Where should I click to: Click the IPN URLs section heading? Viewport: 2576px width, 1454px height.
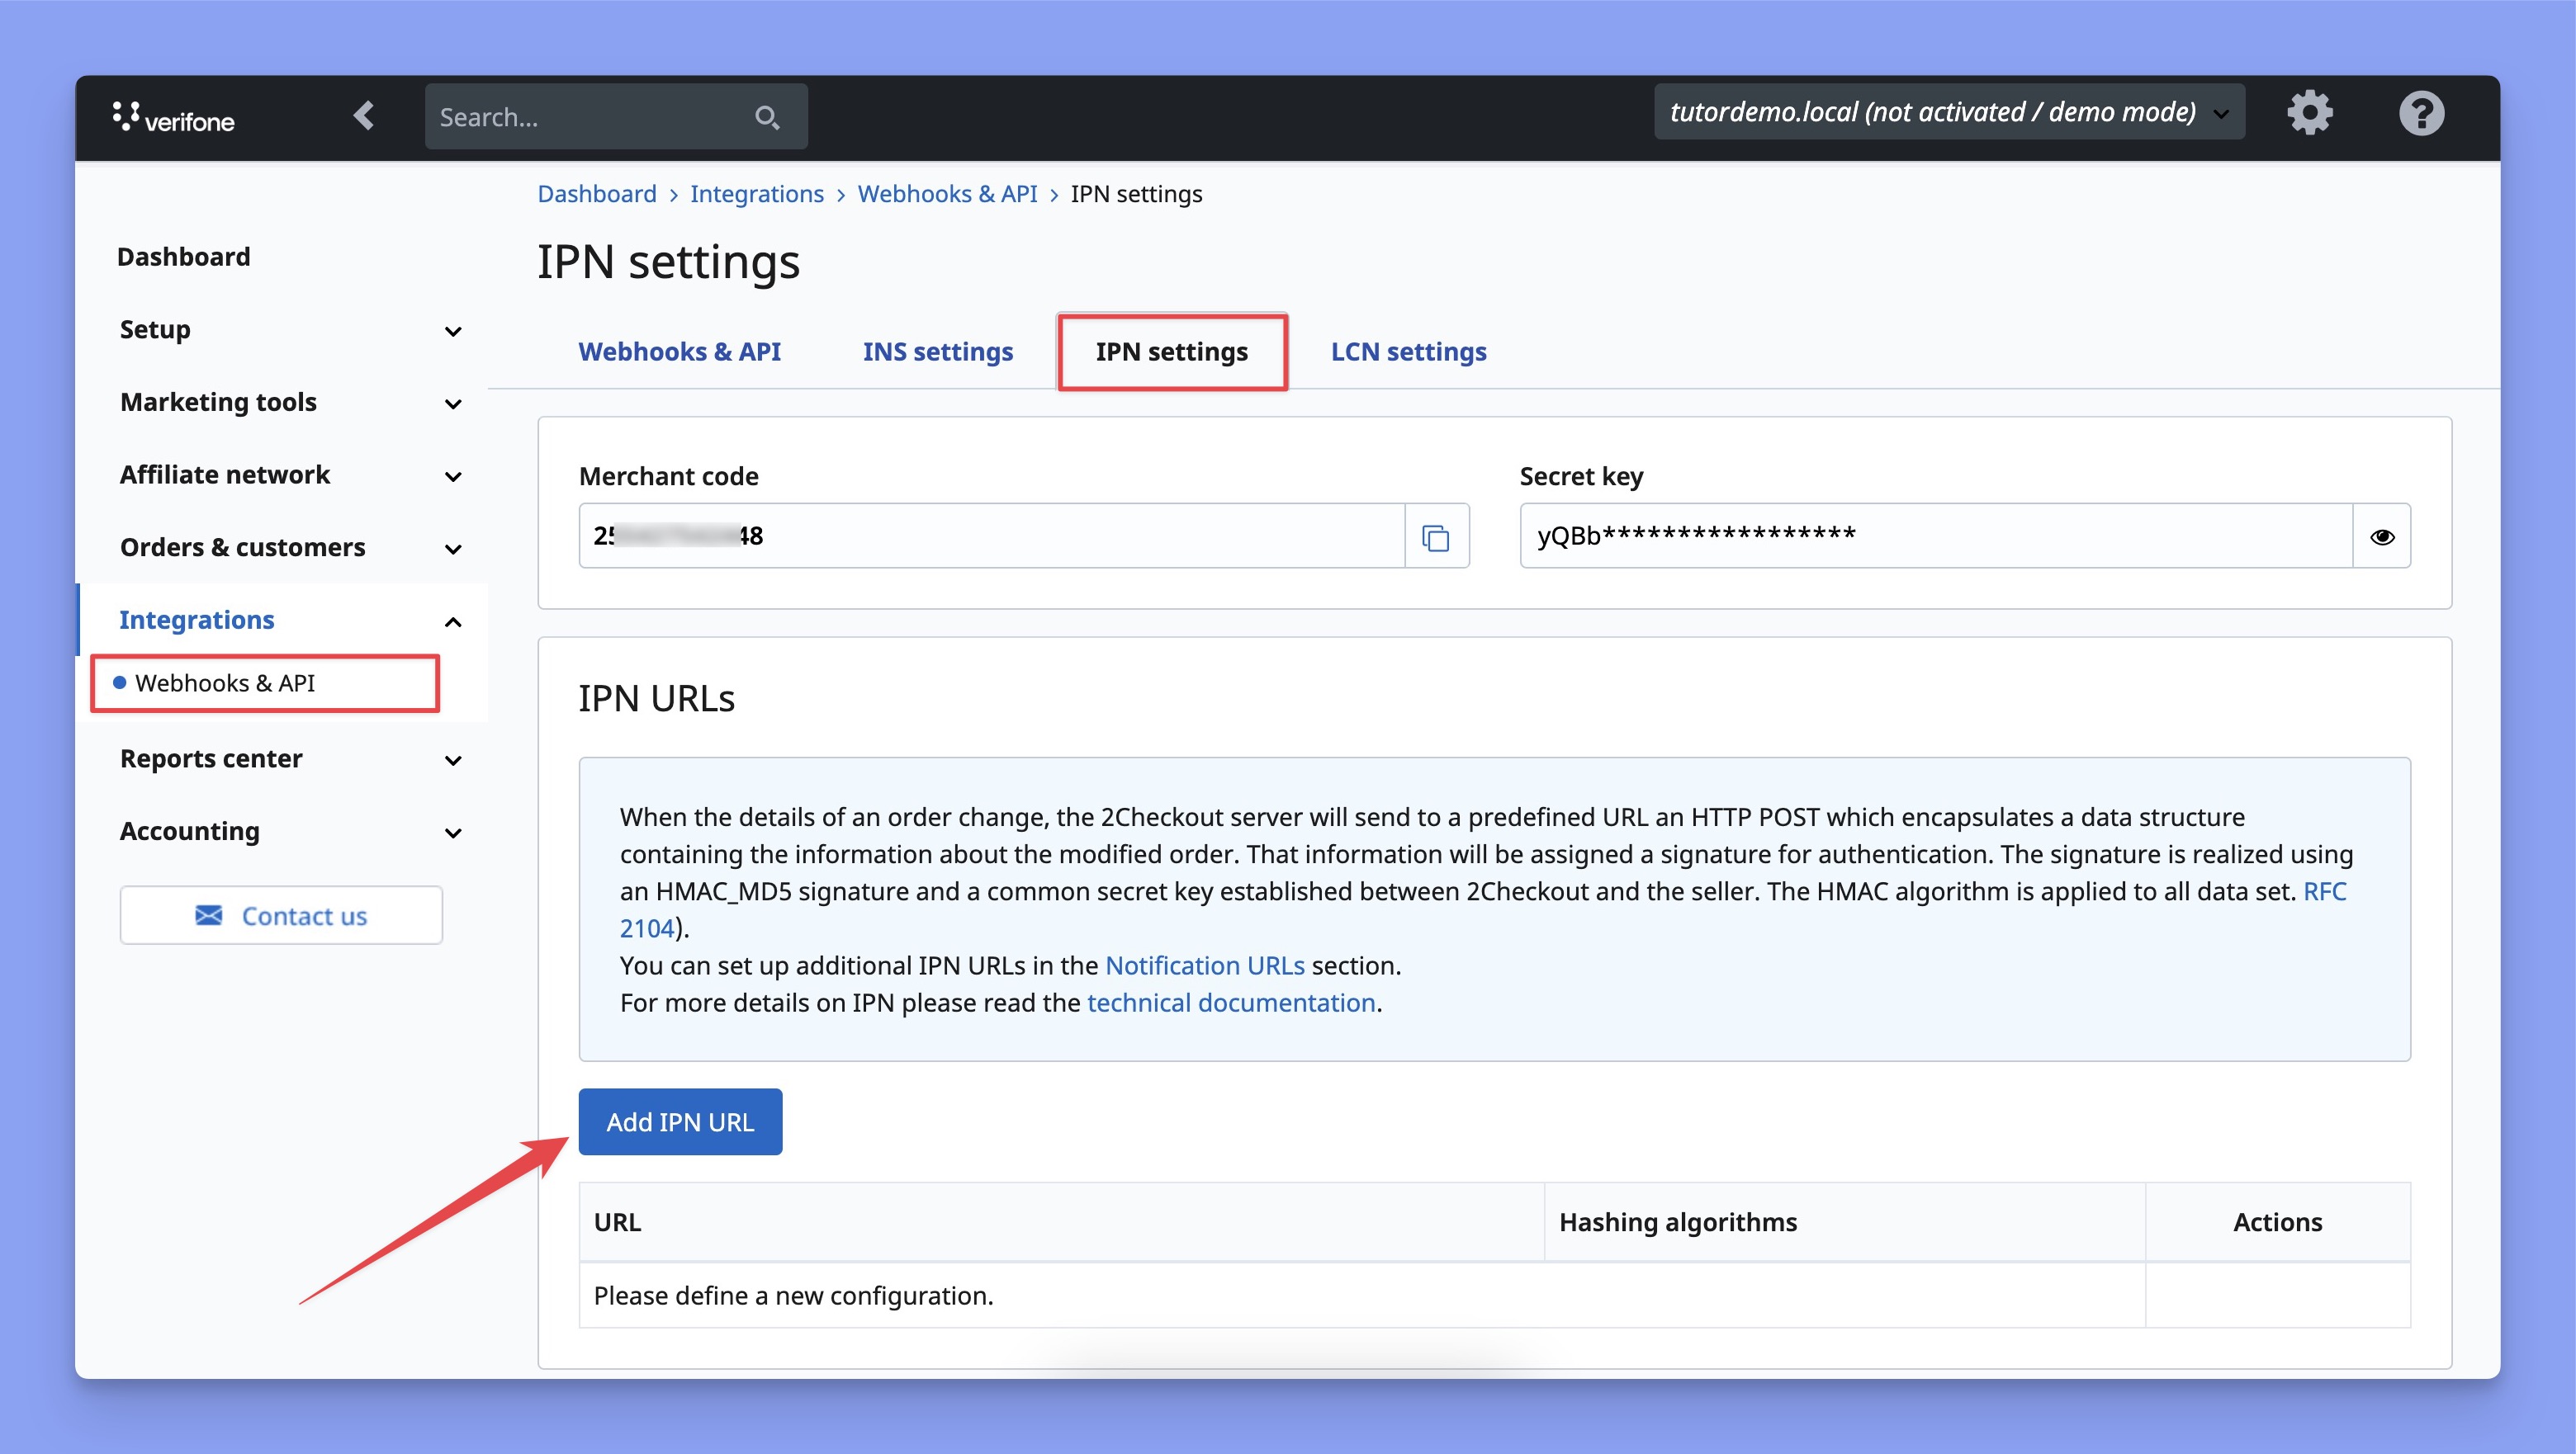coord(656,698)
